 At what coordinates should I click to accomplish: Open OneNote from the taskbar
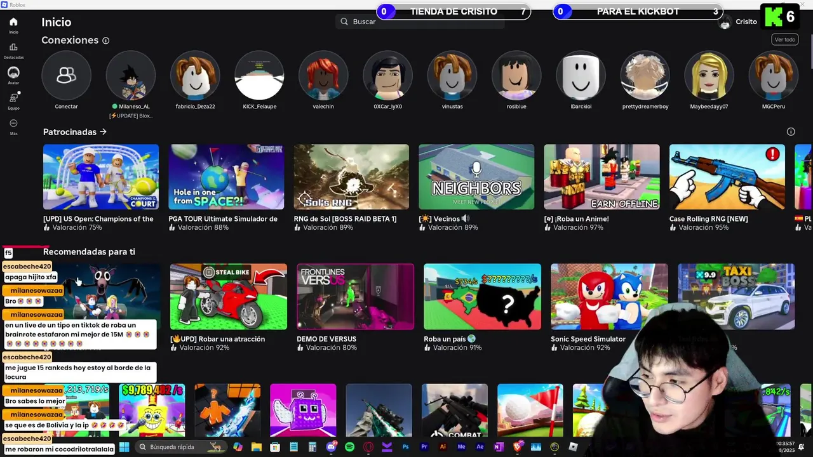point(499,447)
